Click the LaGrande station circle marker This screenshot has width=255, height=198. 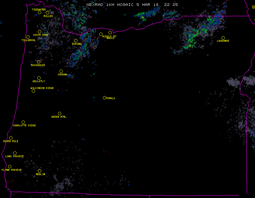[x=223, y=38]
